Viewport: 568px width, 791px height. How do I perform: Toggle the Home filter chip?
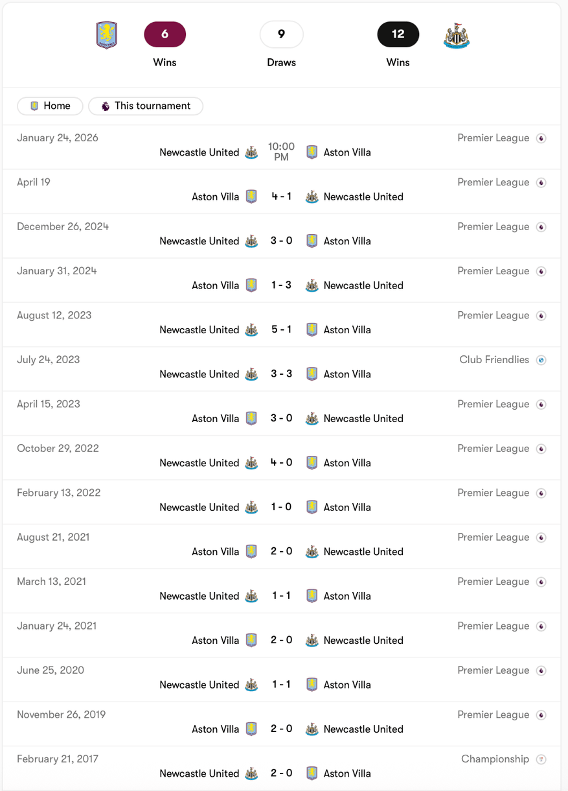(x=50, y=106)
